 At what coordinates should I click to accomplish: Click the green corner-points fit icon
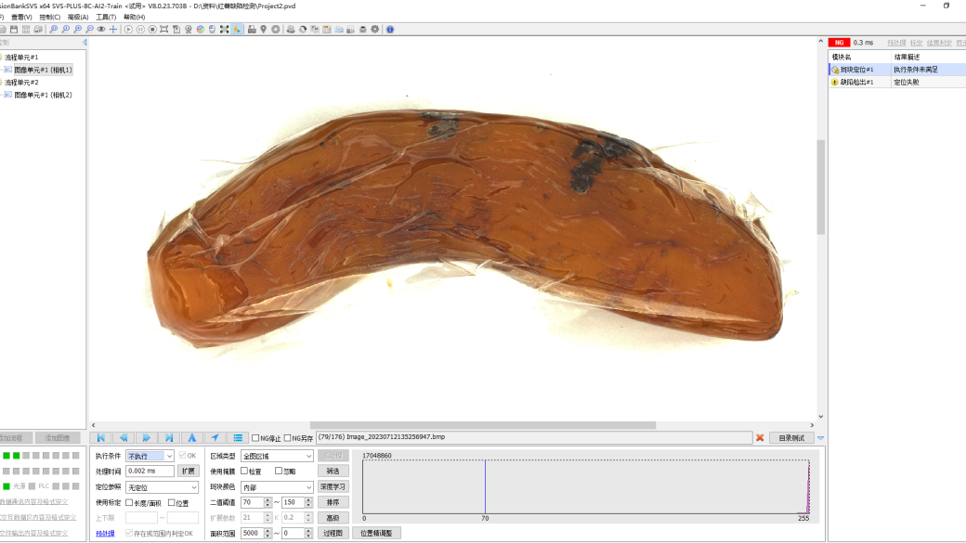[x=224, y=29]
